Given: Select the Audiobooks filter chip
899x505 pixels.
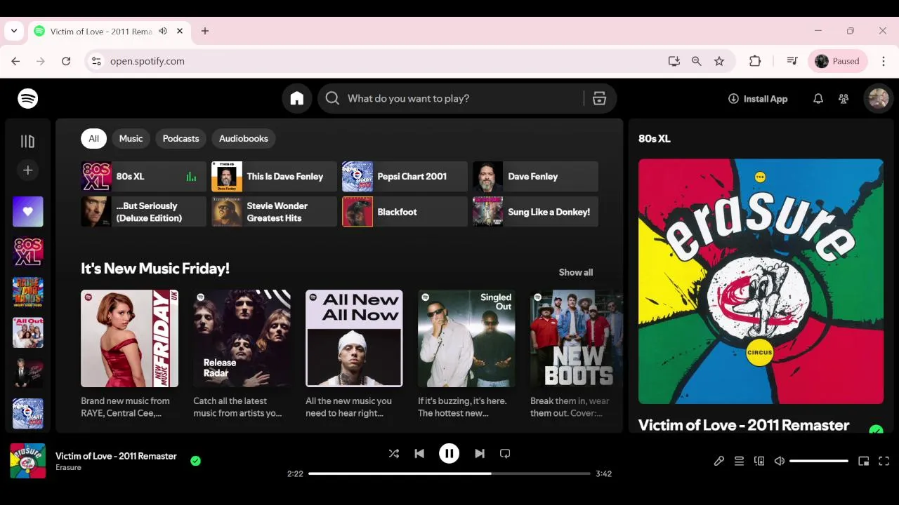Looking at the screenshot, I should pyautogui.click(x=244, y=139).
